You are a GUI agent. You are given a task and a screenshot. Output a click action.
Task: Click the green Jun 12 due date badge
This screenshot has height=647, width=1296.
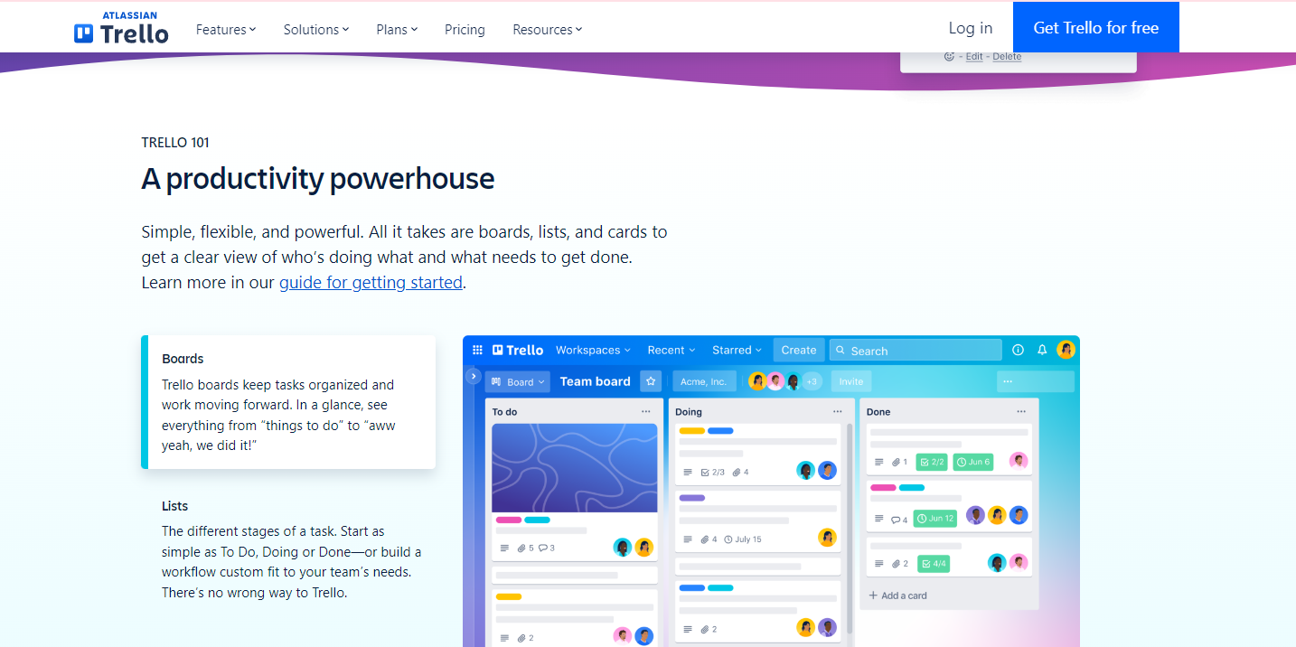point(934,518)
